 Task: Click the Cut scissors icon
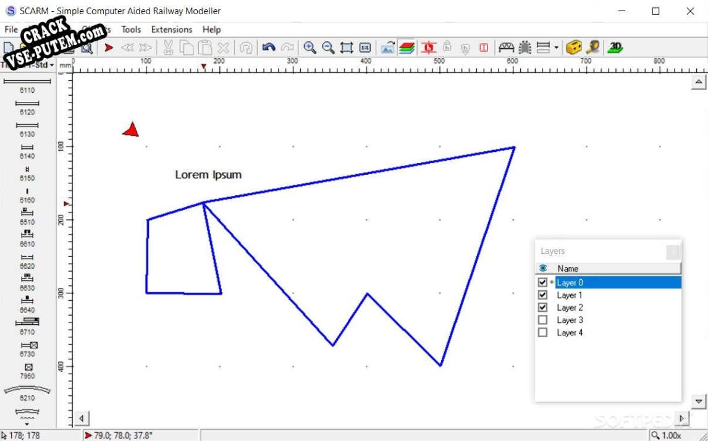coord(168,48)
